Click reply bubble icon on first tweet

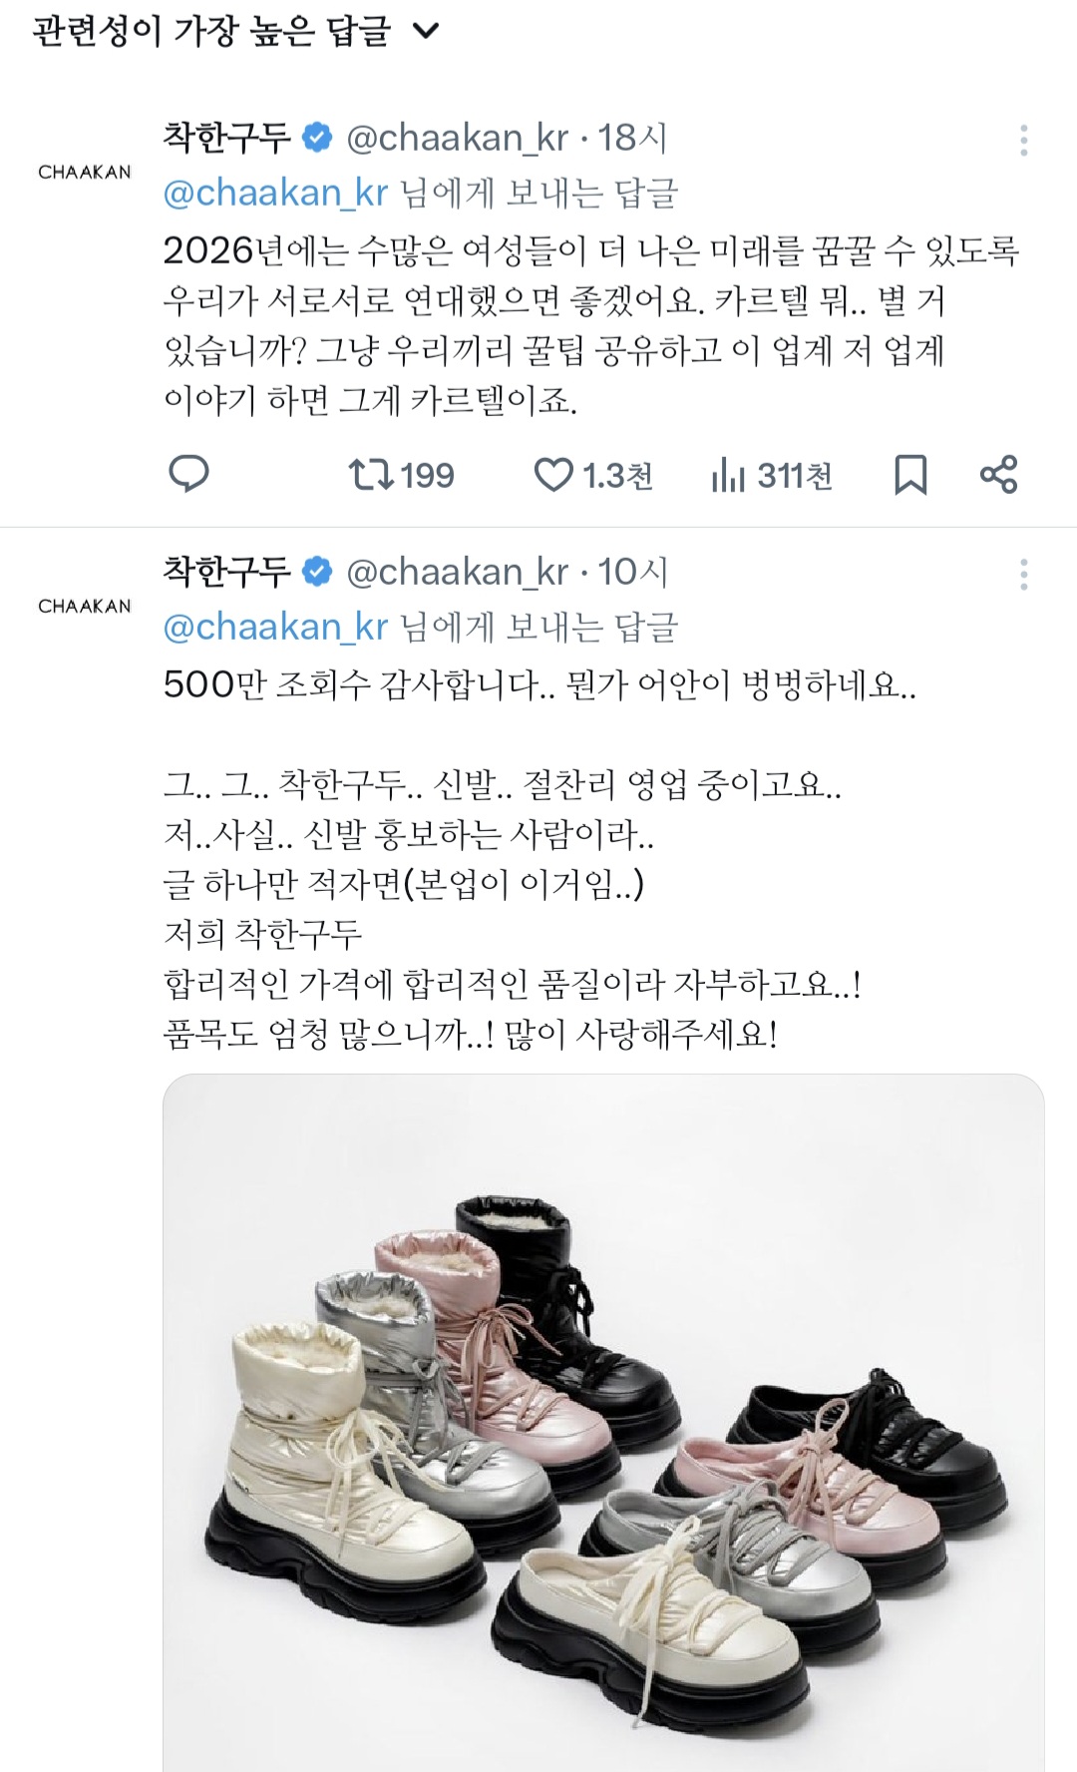pyautogui.click(x=188, y=475)
